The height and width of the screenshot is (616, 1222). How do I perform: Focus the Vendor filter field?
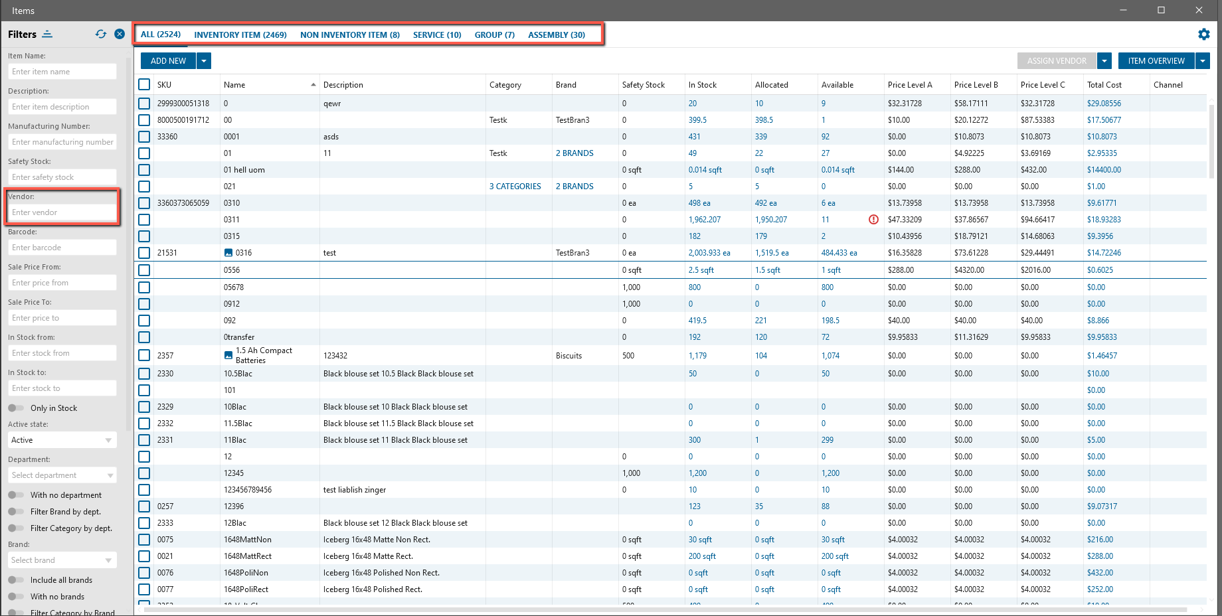click(64, 212)
